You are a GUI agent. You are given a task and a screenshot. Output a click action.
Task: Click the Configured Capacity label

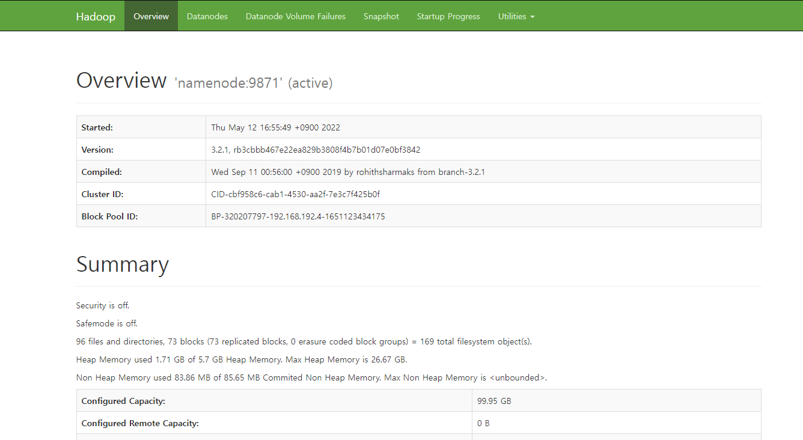pos(123,400)
